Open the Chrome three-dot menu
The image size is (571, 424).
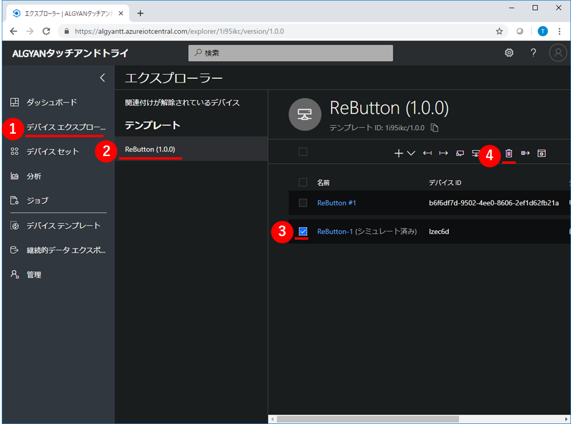pyautogui.click(x=559, y=31)
